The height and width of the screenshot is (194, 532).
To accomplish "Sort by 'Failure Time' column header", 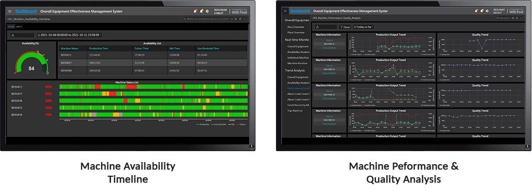I will click(x=142, y=49).
